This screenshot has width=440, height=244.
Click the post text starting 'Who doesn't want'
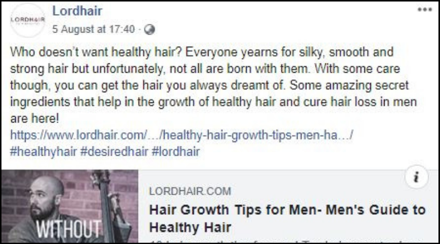(x=213, y=85)
